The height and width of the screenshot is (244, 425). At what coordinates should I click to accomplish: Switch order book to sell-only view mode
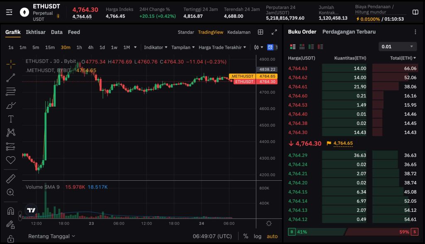point(320,46)
